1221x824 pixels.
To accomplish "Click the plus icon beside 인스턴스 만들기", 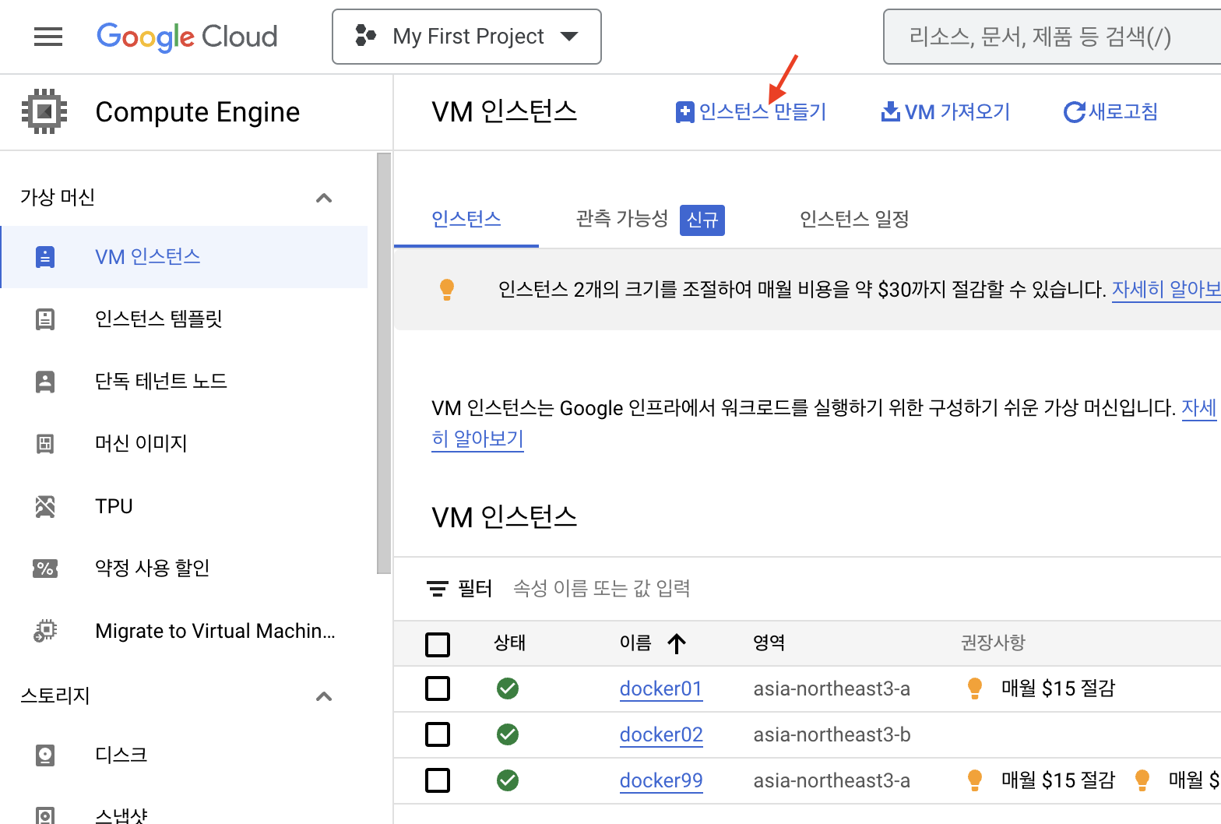I will [684, 112].
